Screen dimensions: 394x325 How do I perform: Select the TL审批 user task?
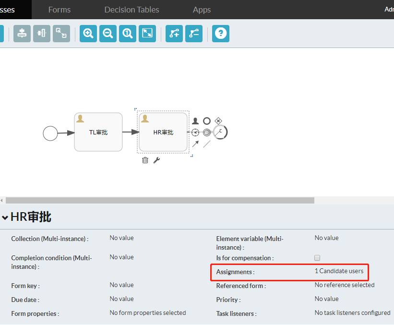point(98,132)
